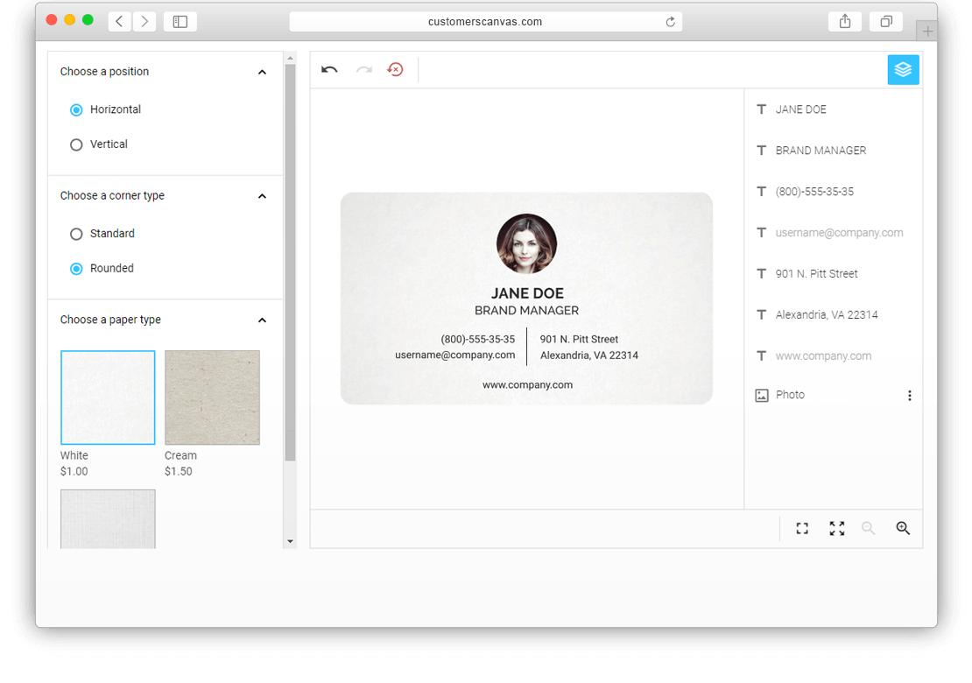Select the BRAND MANAGER text layer
This screenshot has width=972, height=683.
[821, 151]
